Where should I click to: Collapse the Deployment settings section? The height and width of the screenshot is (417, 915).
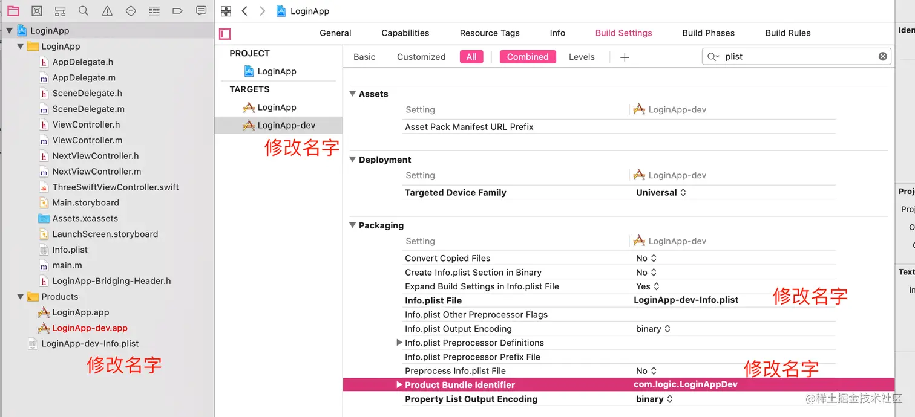pos(353,160)
